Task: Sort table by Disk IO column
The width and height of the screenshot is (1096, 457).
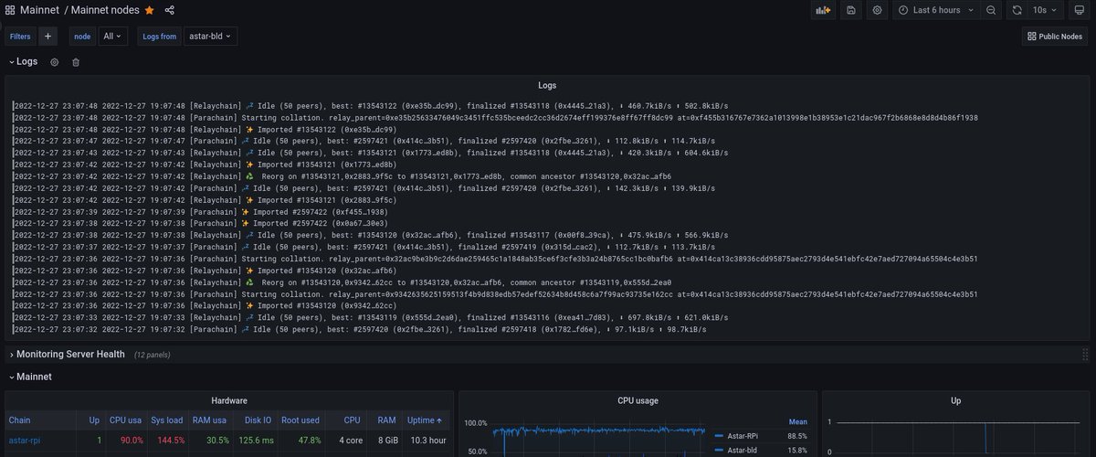Action: tap(258, 420)
